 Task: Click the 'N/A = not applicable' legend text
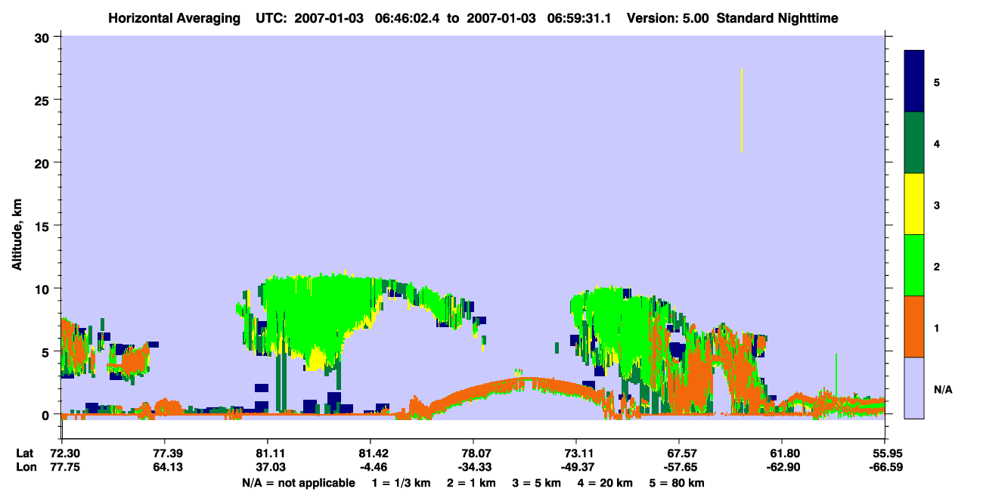point(298,483)
